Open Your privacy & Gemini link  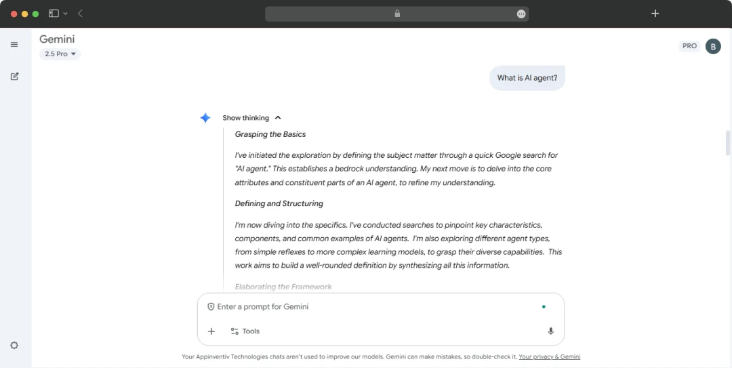[x=550, y=356]
